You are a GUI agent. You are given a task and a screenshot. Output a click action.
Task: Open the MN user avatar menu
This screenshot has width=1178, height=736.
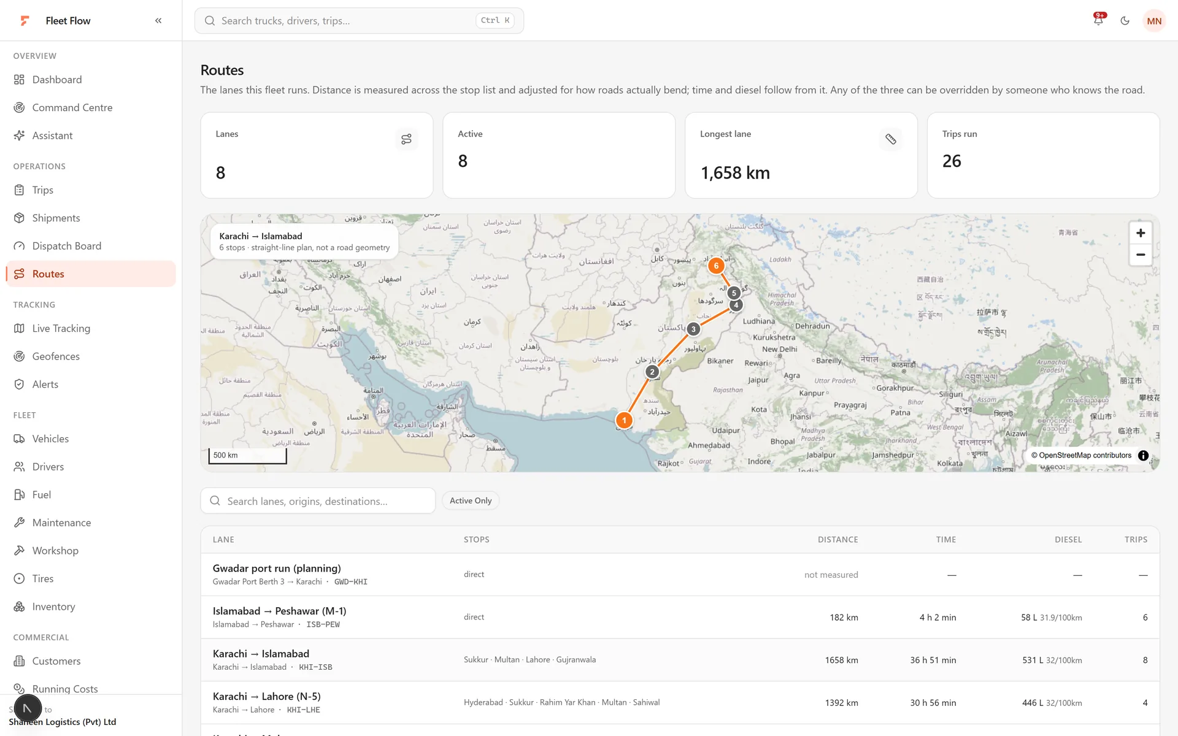click(x=1154, y=20)
